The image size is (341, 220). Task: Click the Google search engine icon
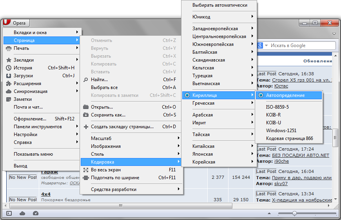(260, 45)
